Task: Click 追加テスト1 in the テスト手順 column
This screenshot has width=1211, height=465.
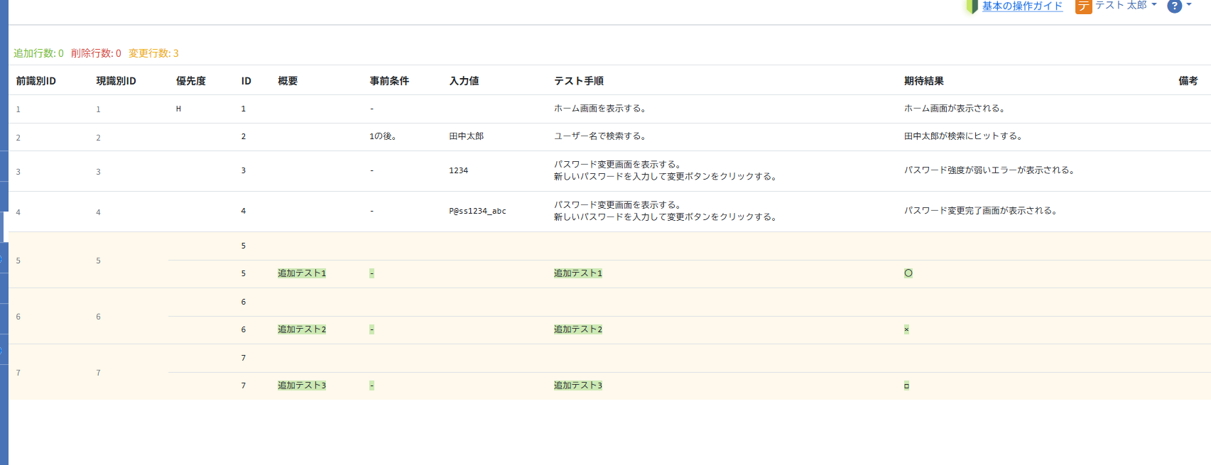Action: click(578, 273)
